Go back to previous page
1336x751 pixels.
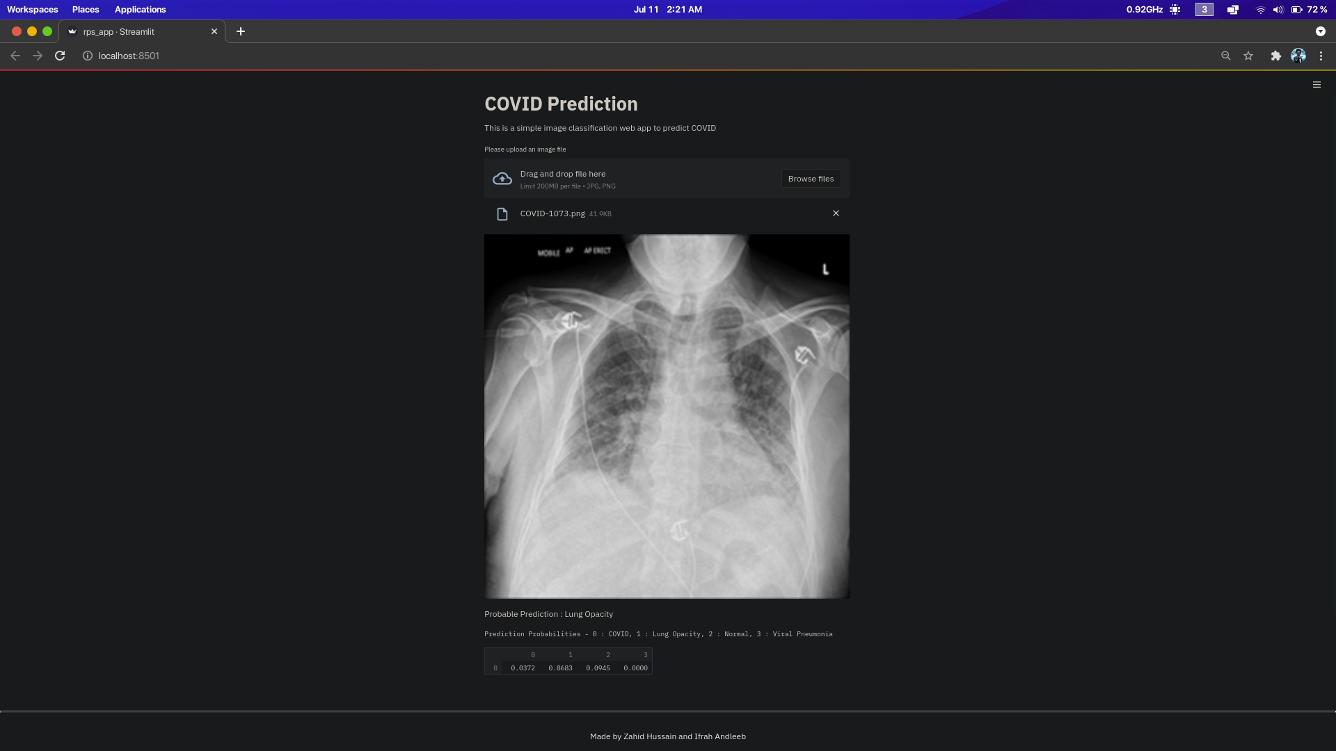click(15, 56)
